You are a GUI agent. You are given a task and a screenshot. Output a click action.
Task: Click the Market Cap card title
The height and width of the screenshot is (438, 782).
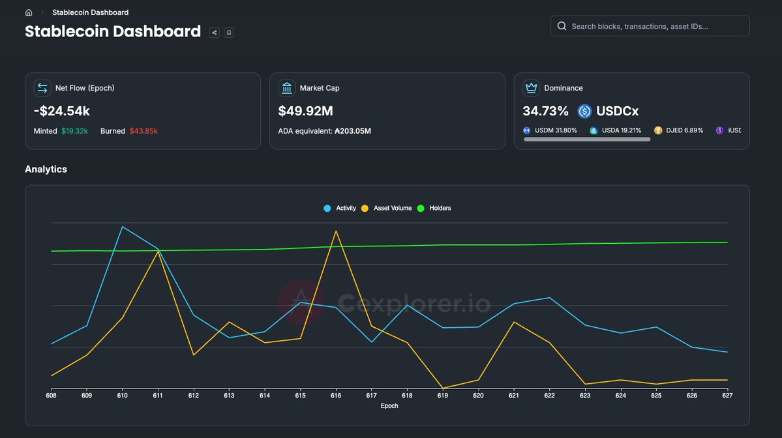(x=320, y=88)
